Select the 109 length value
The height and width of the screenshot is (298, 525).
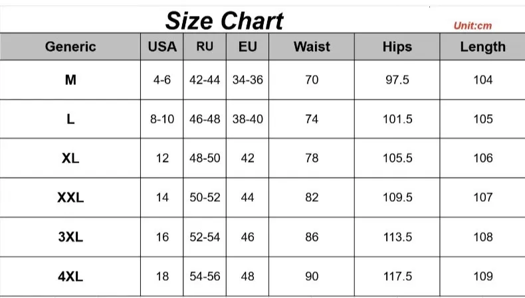tap(483, 276)
